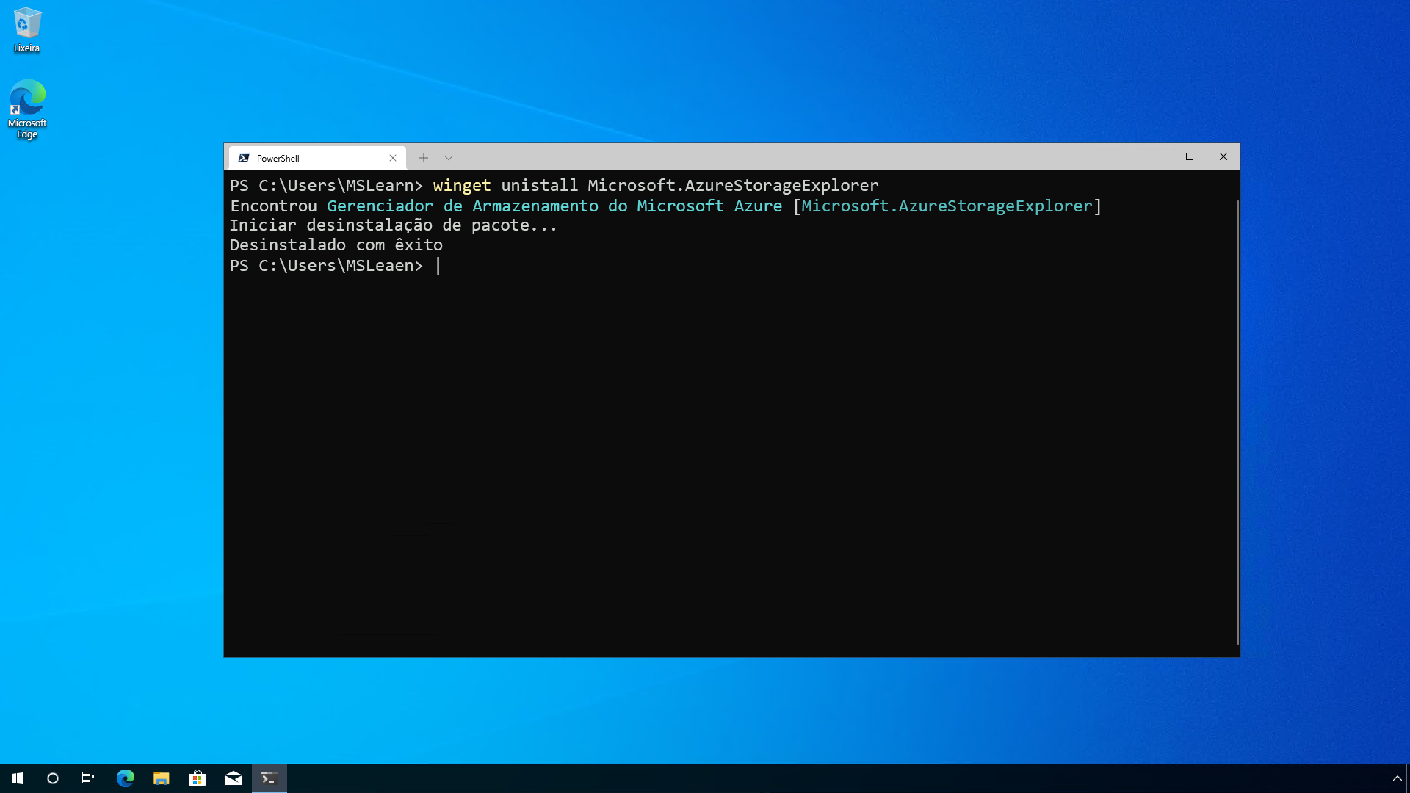Image resolution: width=1410 pixels, height=793 pixels.
Task: Maximize the terminal window
Action: click(x=1190, y=156)
